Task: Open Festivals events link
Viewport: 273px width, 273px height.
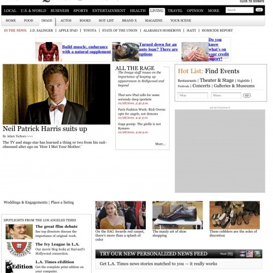Action: coord(183,86)
